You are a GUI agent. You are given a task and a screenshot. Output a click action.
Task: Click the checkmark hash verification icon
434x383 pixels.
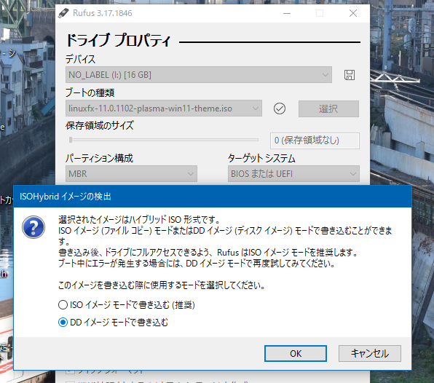(x=280, y=108)
